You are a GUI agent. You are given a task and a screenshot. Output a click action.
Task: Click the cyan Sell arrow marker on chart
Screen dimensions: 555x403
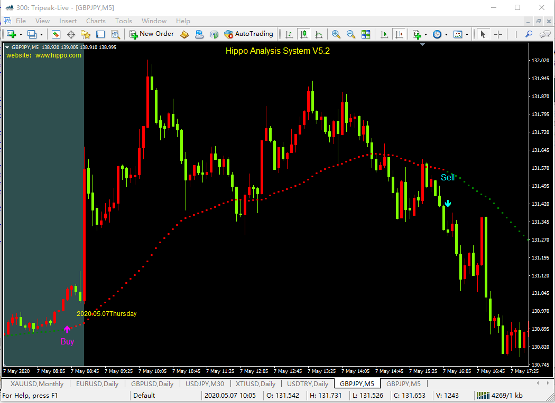[448, 203]
